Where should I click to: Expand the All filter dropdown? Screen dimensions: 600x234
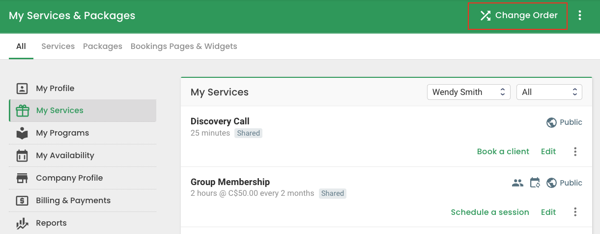[x=549, y=92]
